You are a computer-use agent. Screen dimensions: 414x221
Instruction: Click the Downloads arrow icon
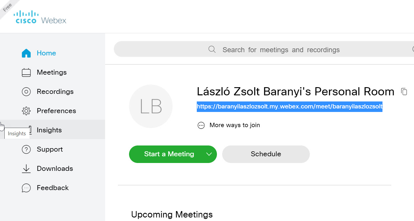pyautogui.click(x=26, y=169)
